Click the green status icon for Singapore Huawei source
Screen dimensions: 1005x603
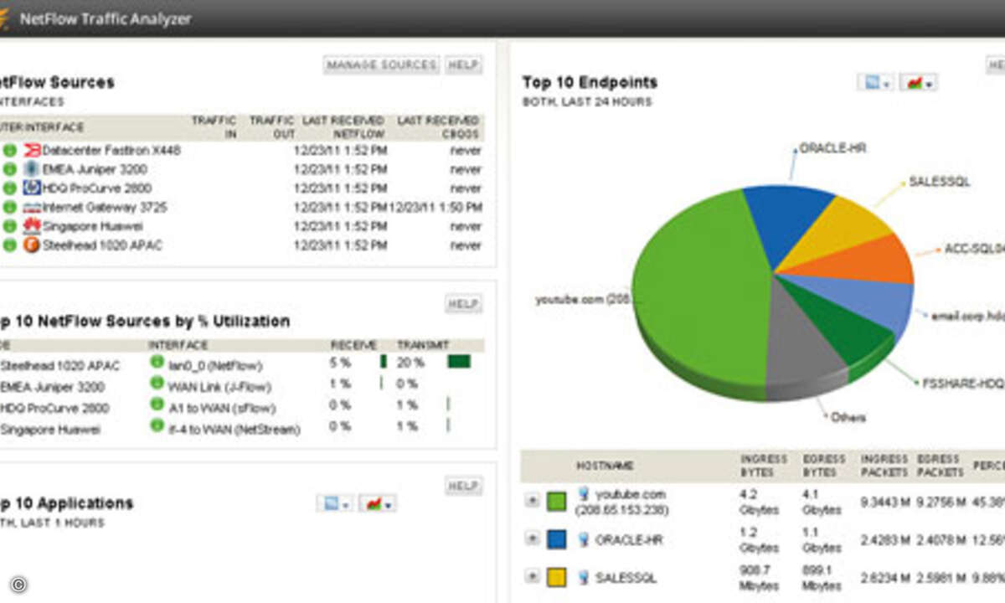[x=10, y=226]
